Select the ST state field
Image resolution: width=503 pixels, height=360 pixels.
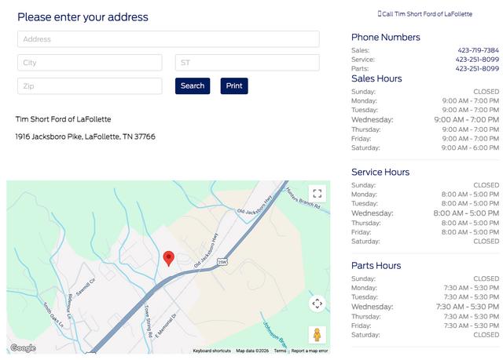point(247,63)
